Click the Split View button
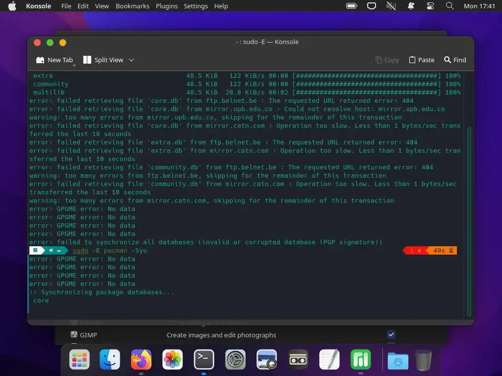This screenshot has height=376, width=502. tap(103, 60)
